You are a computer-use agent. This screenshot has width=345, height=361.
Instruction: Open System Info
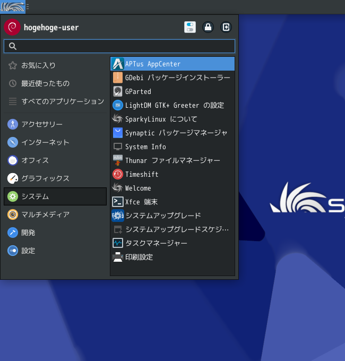(x=172, y=147)
